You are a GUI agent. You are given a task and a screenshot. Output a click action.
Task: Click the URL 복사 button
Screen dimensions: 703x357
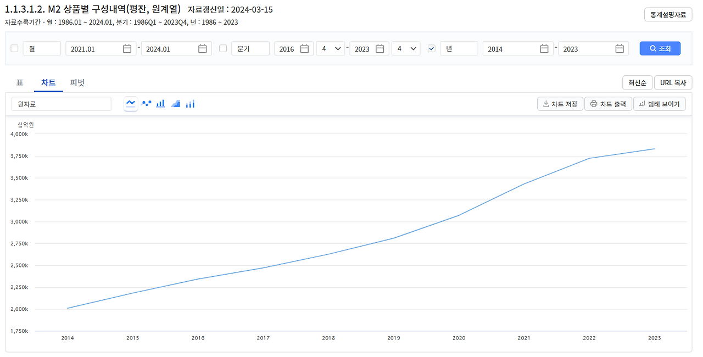click(x=673, y=82)
